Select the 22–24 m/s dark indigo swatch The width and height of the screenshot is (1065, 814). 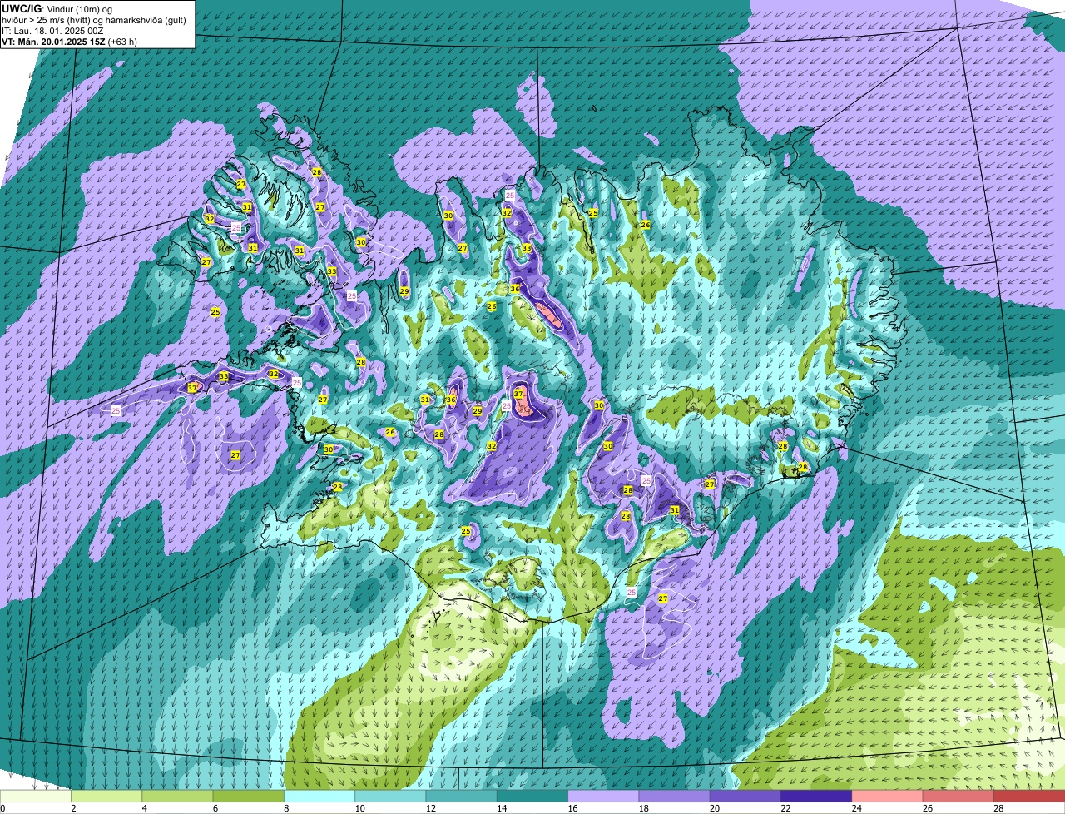tap(816, 797)
